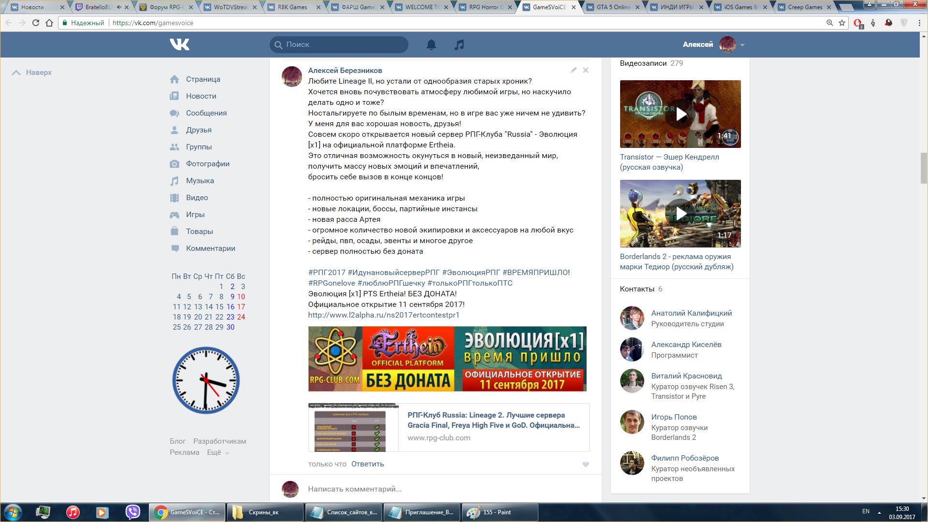
Task: Play the Transistor video thumbnail
Action: click(x=680, y=114)
